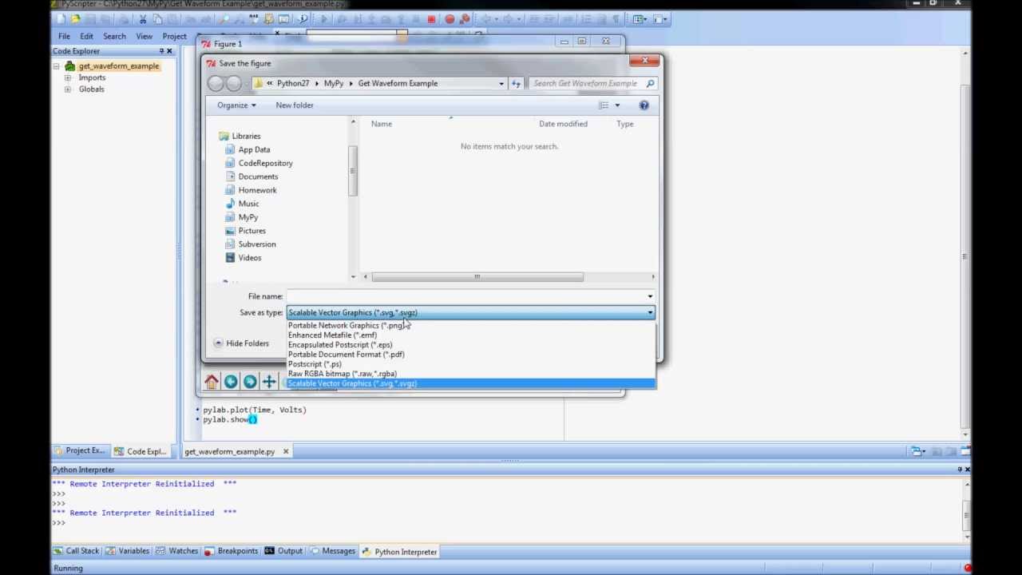Click the Home icon in figure toolbar
The image size is (1022, 575).
212,382
